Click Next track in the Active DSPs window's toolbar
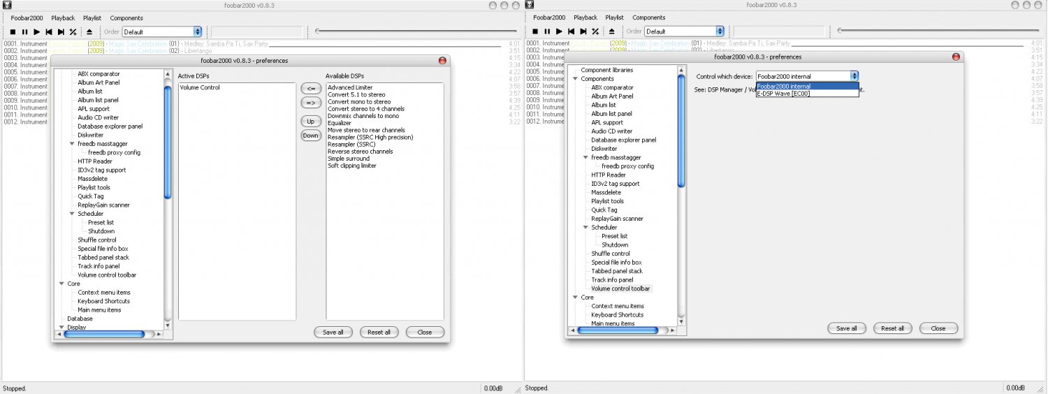 [61, 31]
